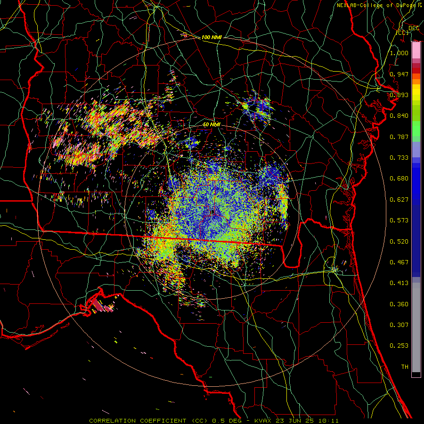Select the 0.840 legend value
The width and height of the screenshot is (424, 424).
pos(399,116)
